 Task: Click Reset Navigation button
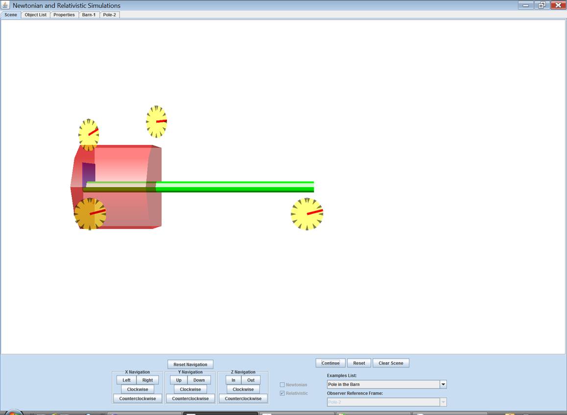pos(190,365)
